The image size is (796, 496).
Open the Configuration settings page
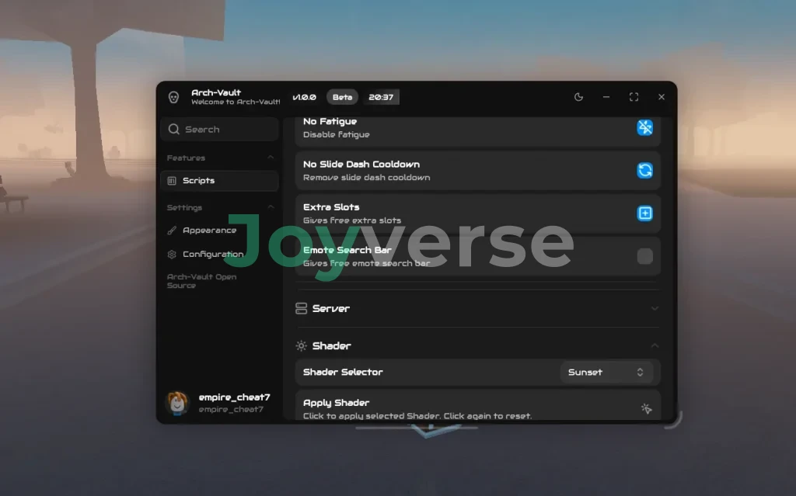[x=212, y=254]
